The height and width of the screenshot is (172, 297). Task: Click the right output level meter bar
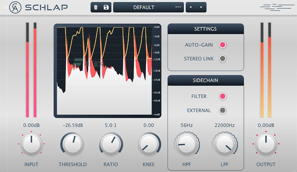click(270, 70)
